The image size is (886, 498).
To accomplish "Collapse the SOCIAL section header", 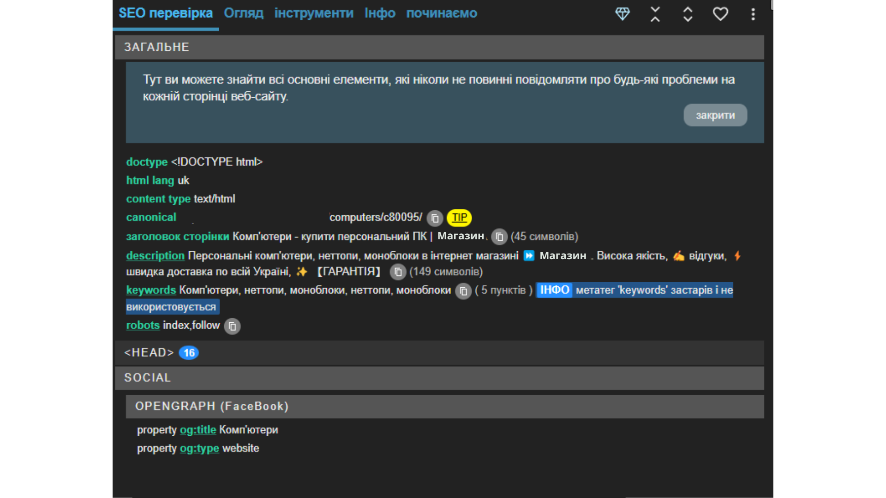I will point(439,378).
